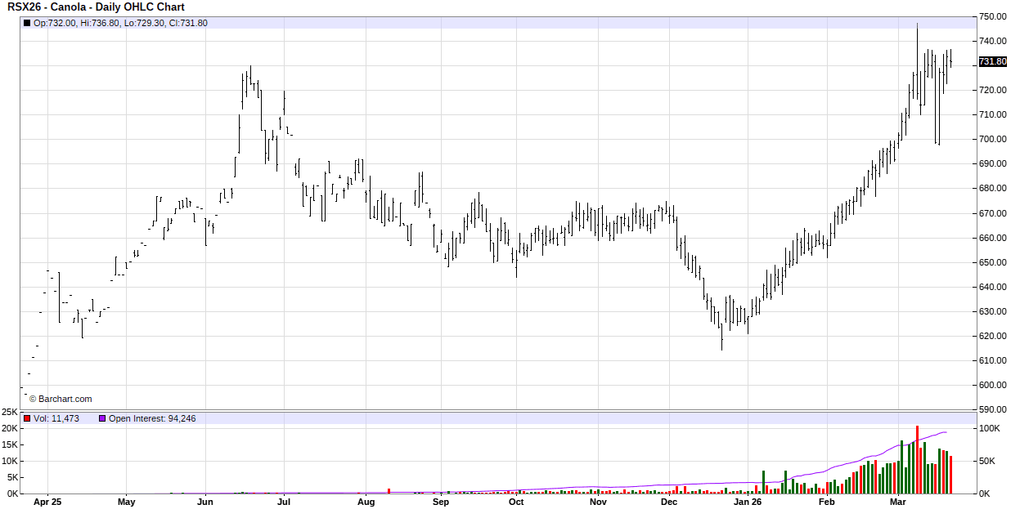Select the Apr 25 date axis label
The height and width of the screenshot is (527, 1011).
tap(47, 502)
